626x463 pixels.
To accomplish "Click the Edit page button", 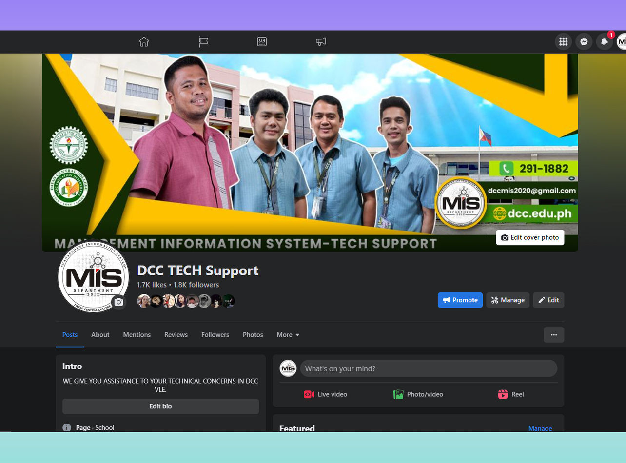I will (x=548, y=300).
